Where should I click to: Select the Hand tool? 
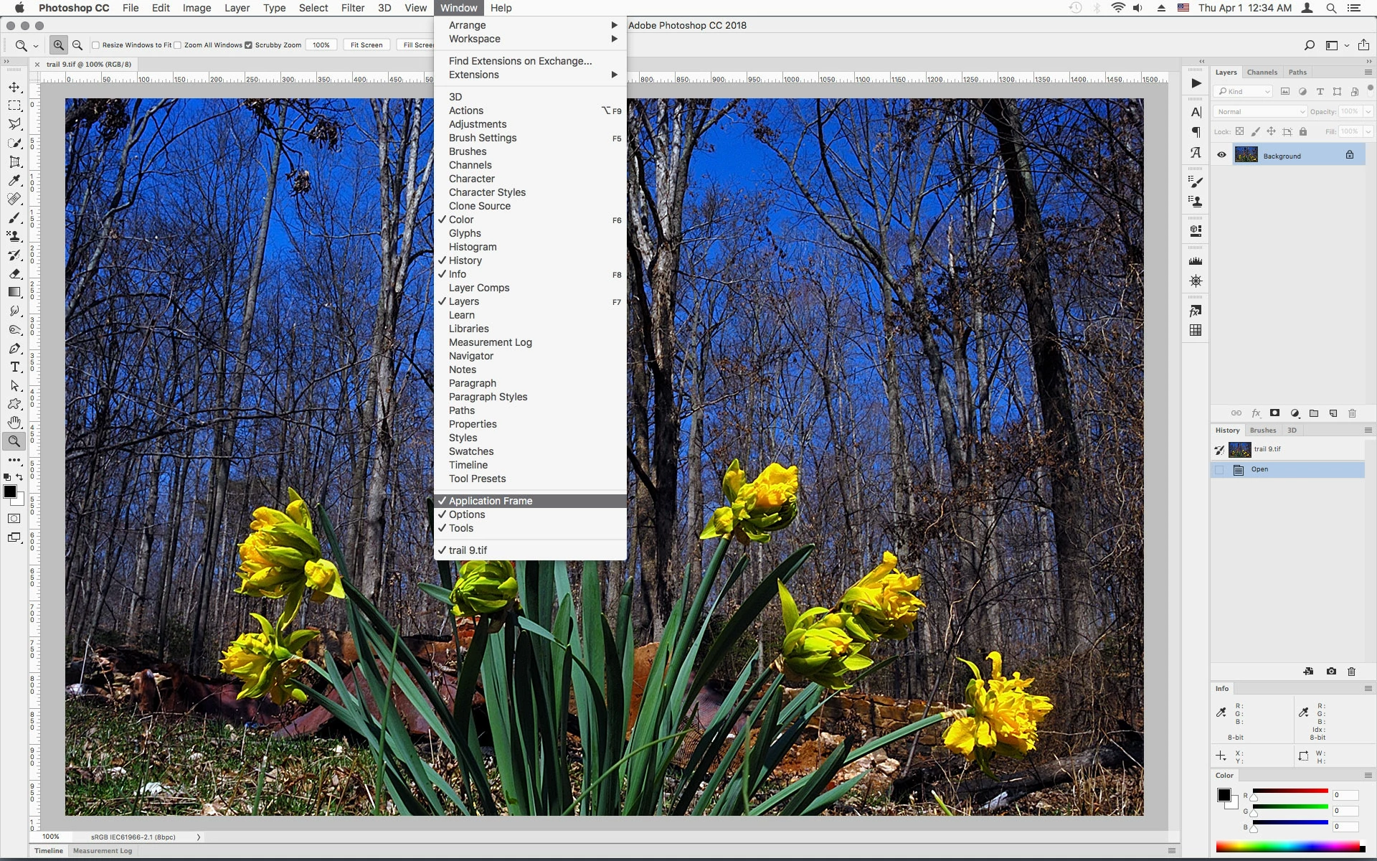click(14, 423)
